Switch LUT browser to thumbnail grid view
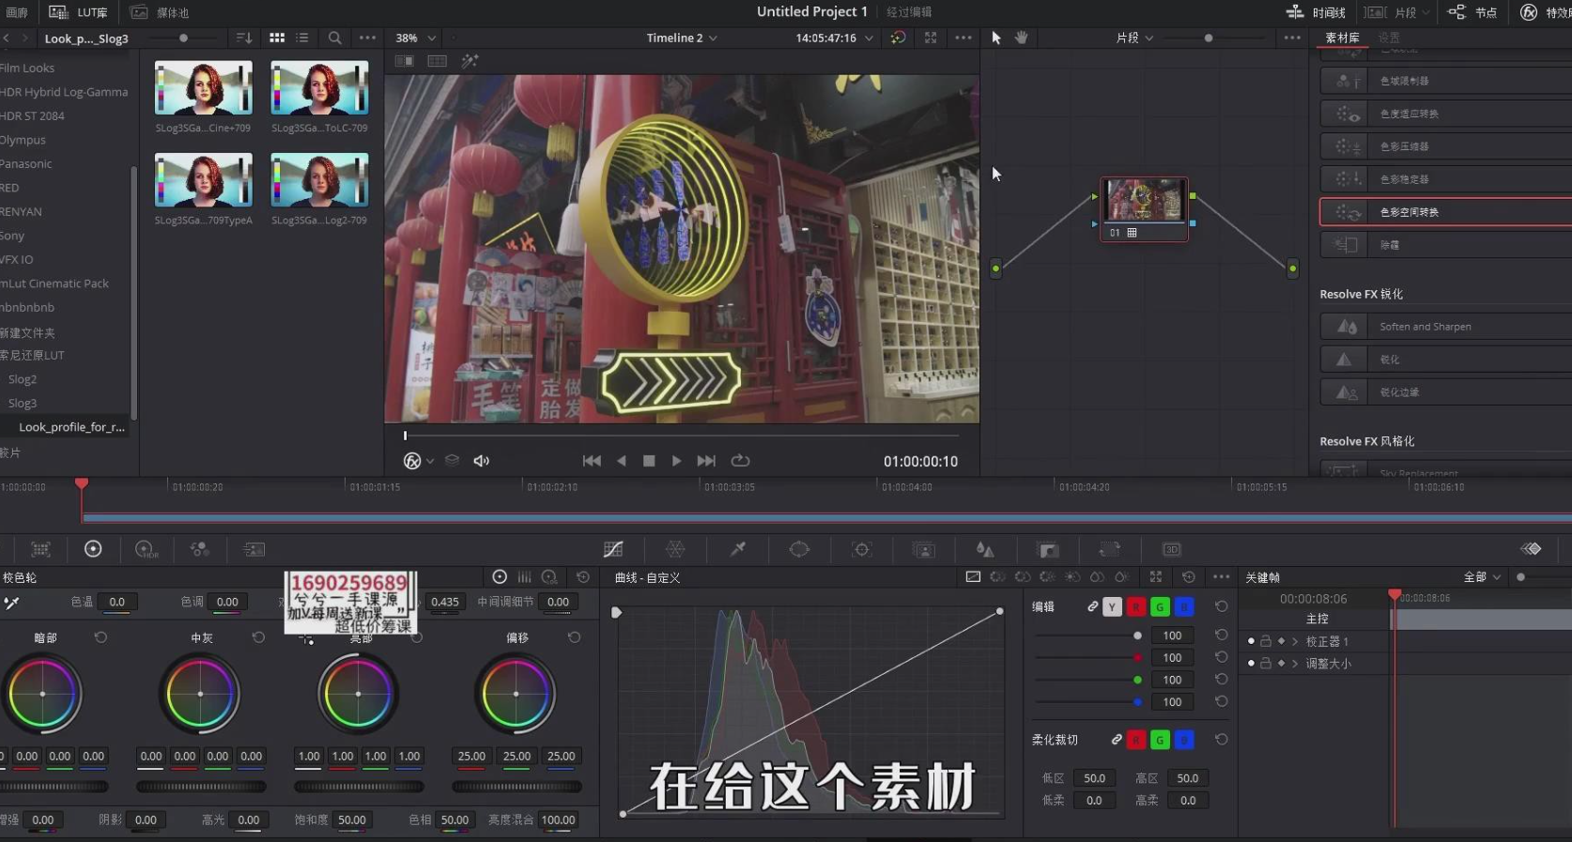 [x=277, y=38]
